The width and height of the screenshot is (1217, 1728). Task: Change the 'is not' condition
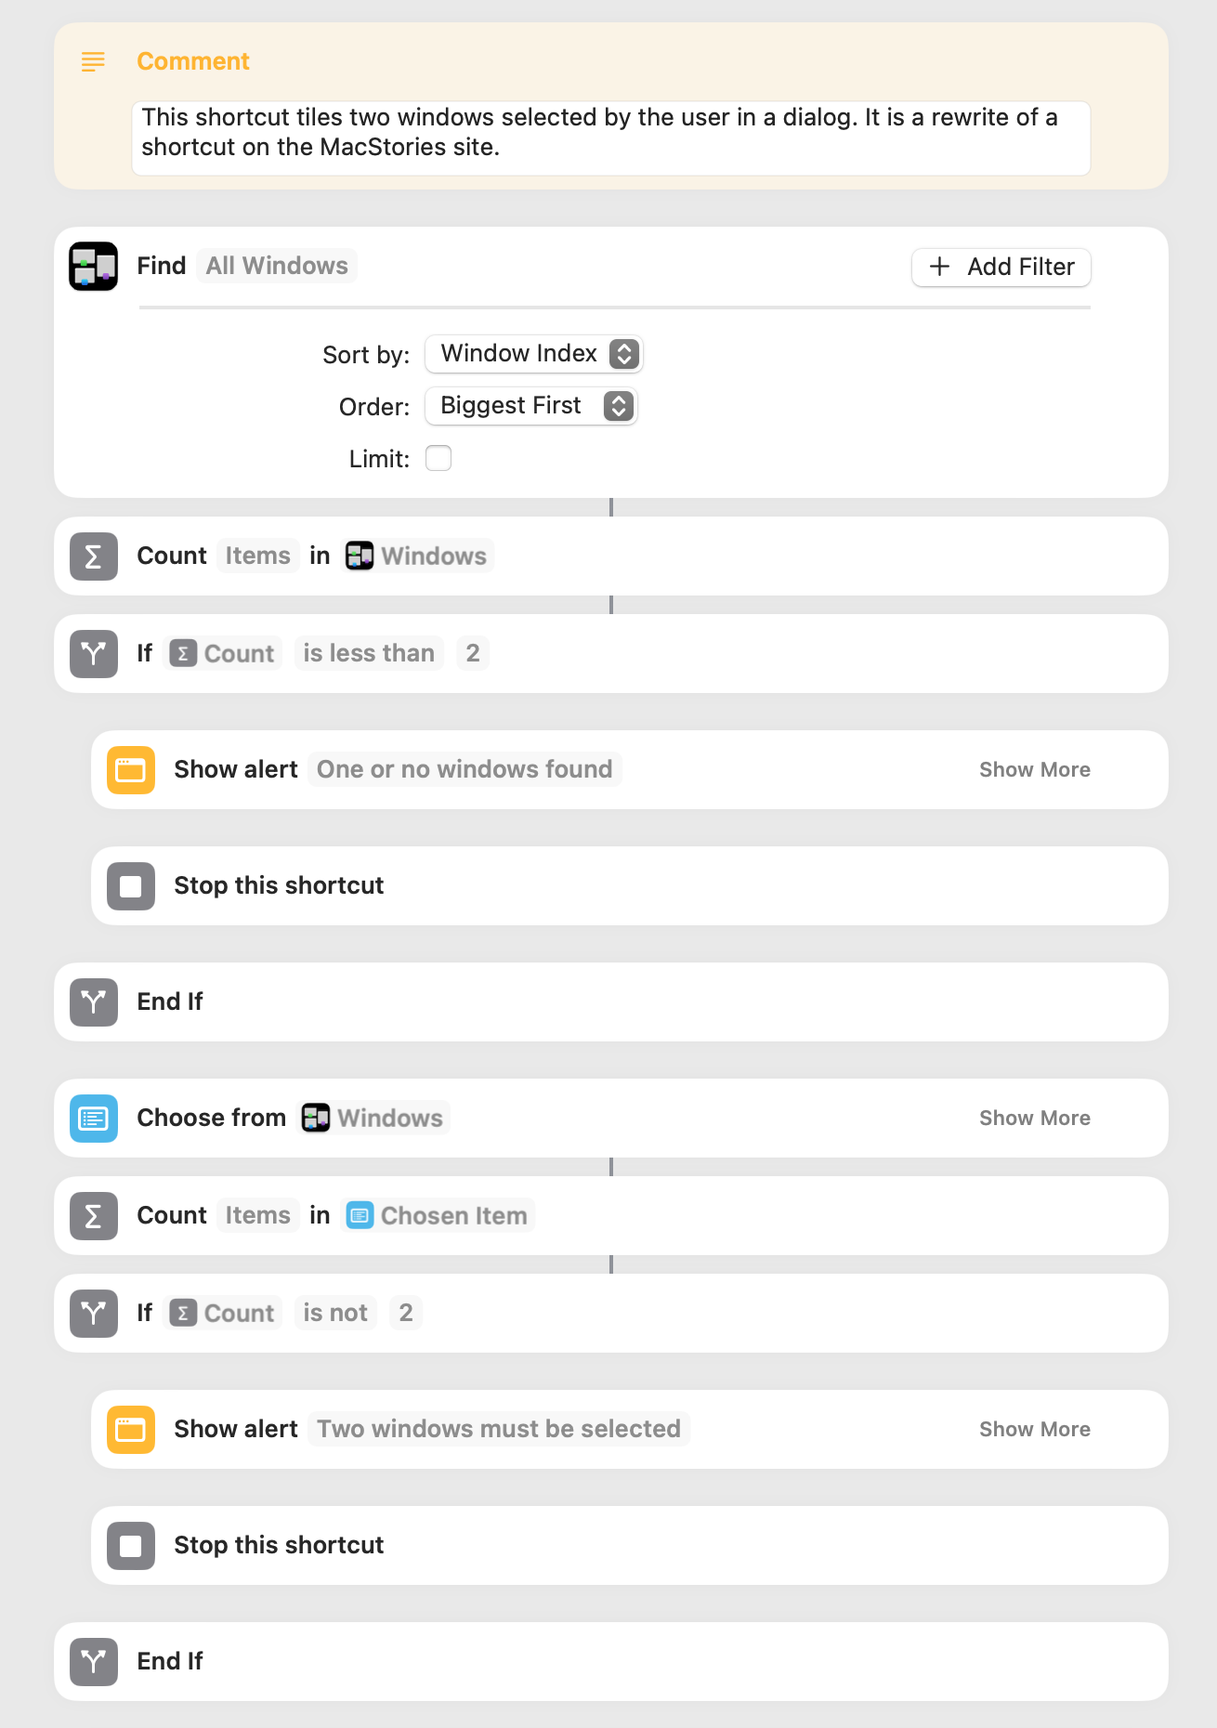coord(335,1313)
